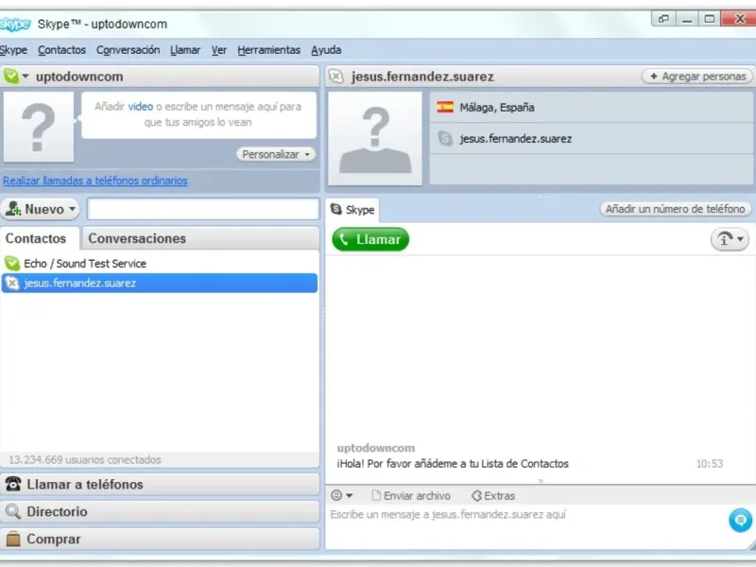Open the online status icon dropdown
The image size is (756, 567).
click(16, 77)
